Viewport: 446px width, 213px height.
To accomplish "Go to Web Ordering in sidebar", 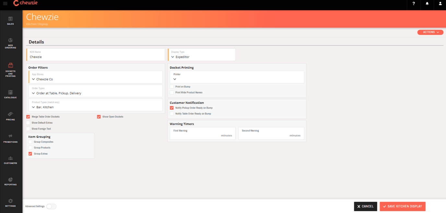I will coord(10,43).
